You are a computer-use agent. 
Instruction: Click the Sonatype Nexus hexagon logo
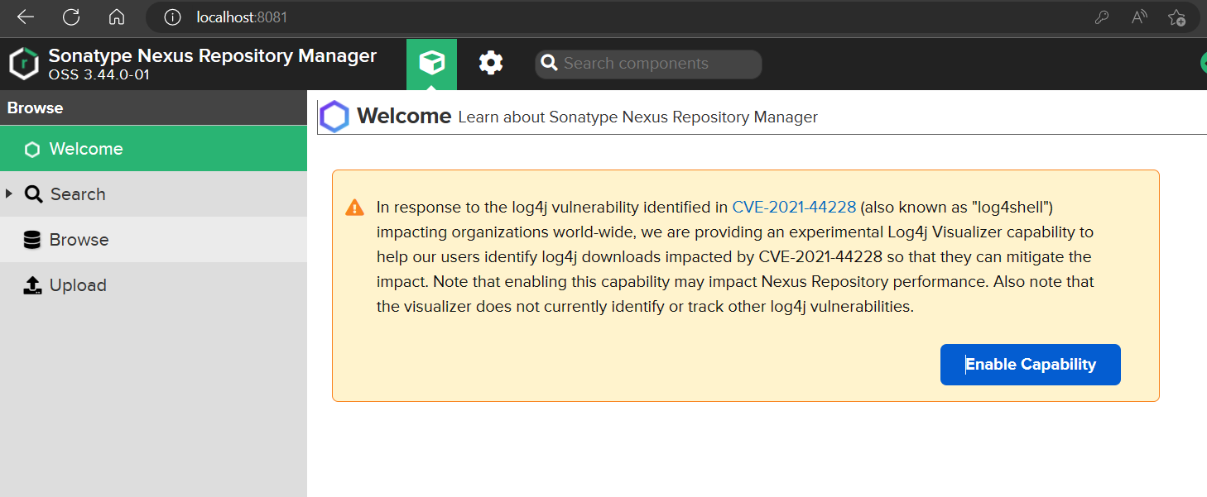[24, 64]
